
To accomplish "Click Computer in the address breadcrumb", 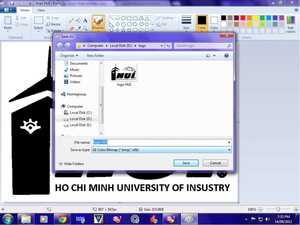I will click(x=95, y=46).
